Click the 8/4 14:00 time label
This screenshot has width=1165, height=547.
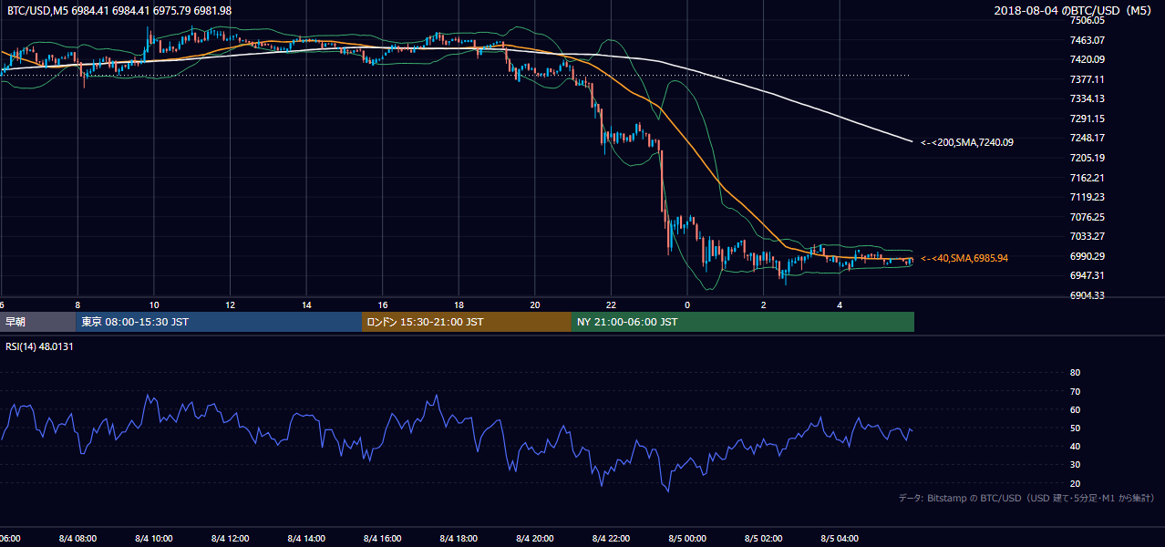[306, 539]
